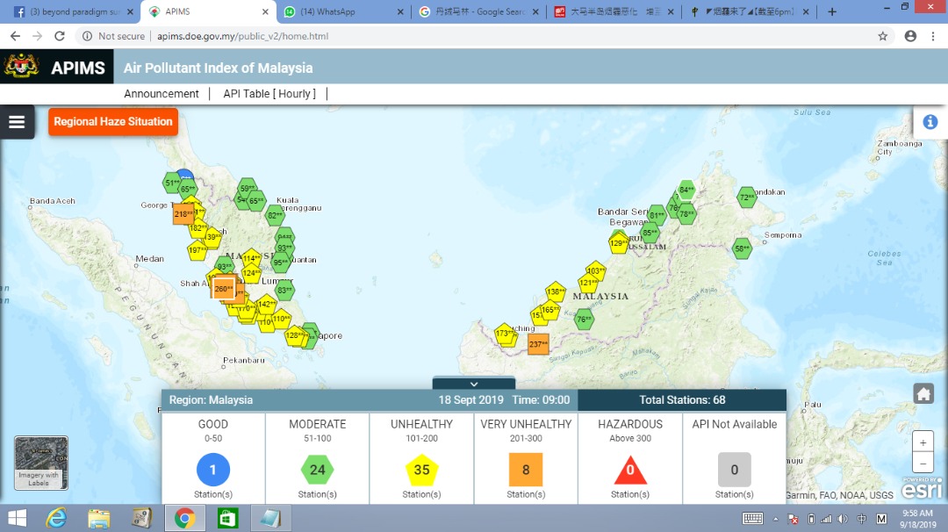Go back to the previous page
Viewport: 948px width, 532px height.
coord(15,36)
